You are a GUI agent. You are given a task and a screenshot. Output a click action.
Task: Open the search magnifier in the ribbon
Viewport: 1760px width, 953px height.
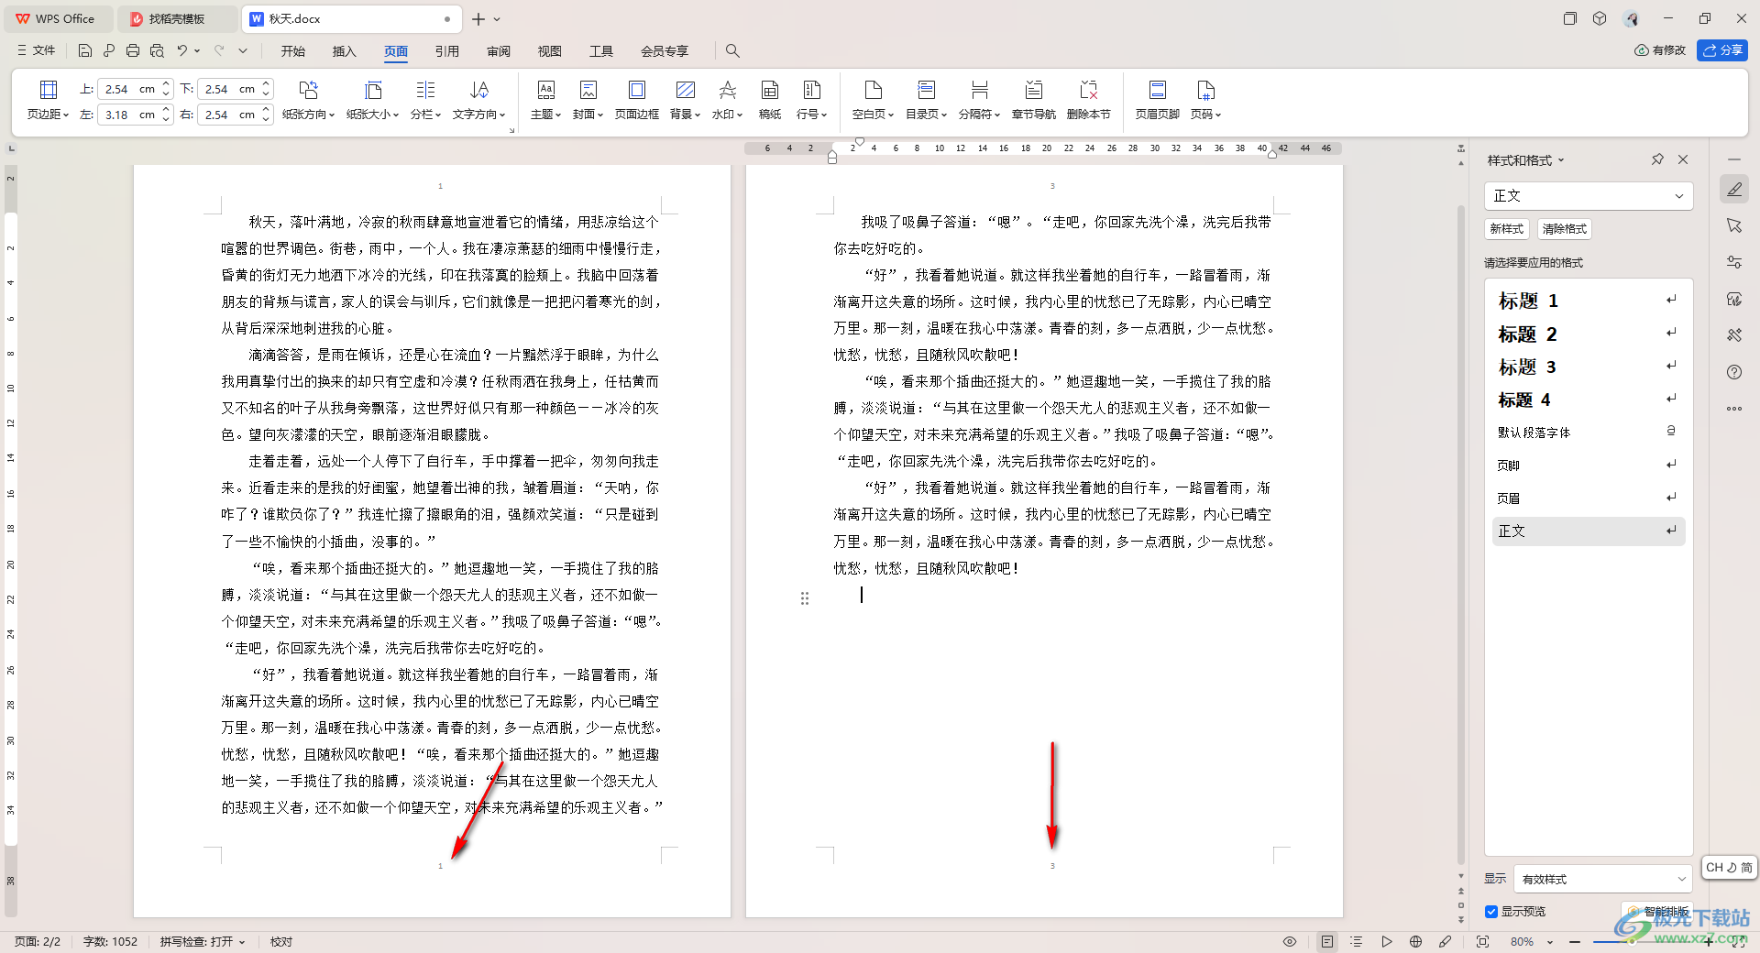(732, 50)
